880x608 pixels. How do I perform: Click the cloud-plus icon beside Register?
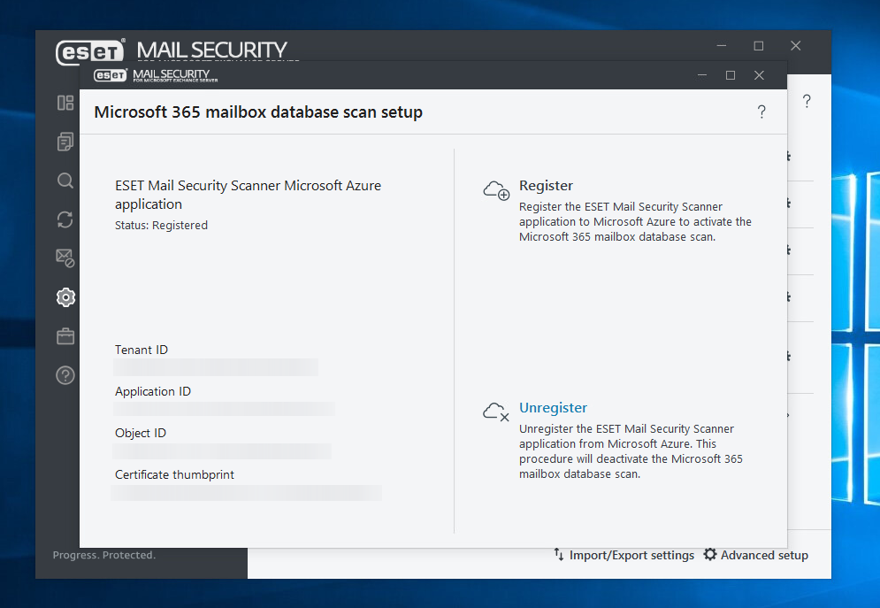tap(496, 189)
